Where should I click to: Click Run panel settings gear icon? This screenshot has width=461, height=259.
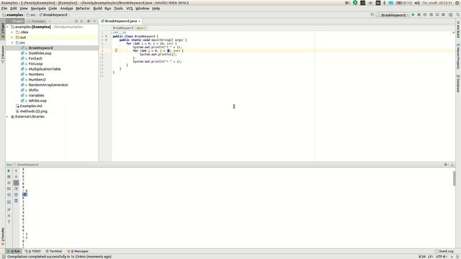click(446, 165)
